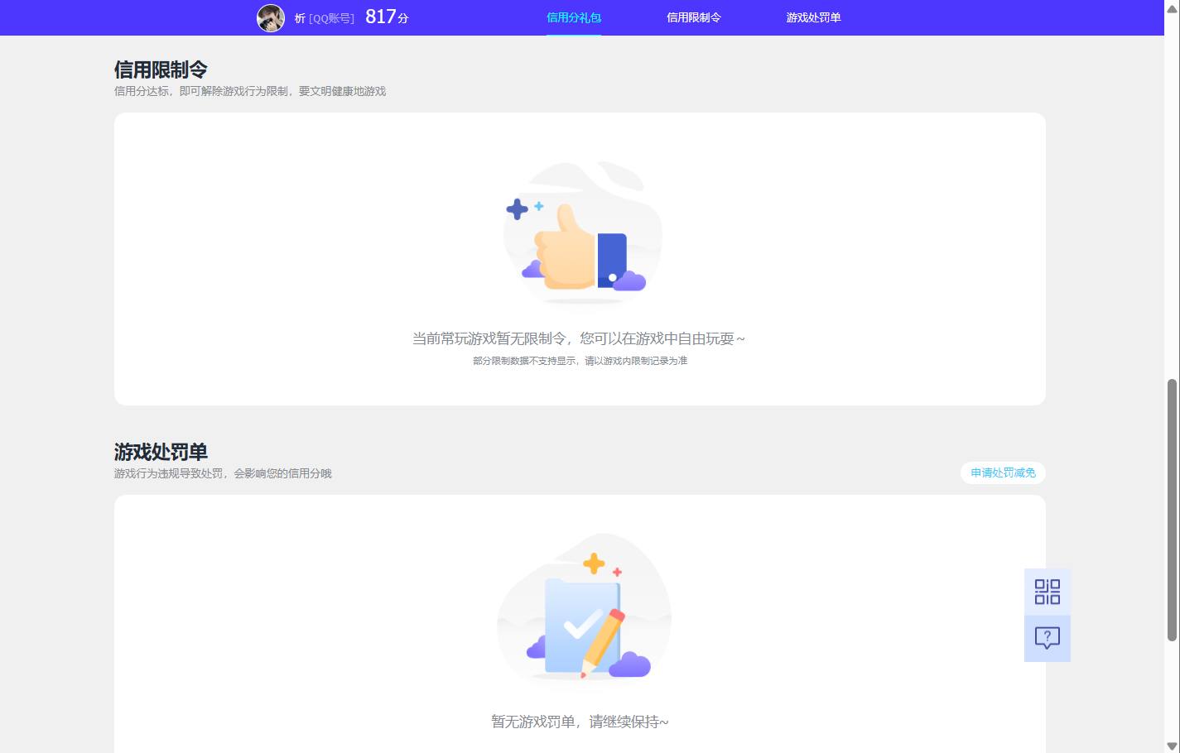Click 游戏处罚单 section heading
This screenshot has height=753, width=1180.
(x=161, y=452)
